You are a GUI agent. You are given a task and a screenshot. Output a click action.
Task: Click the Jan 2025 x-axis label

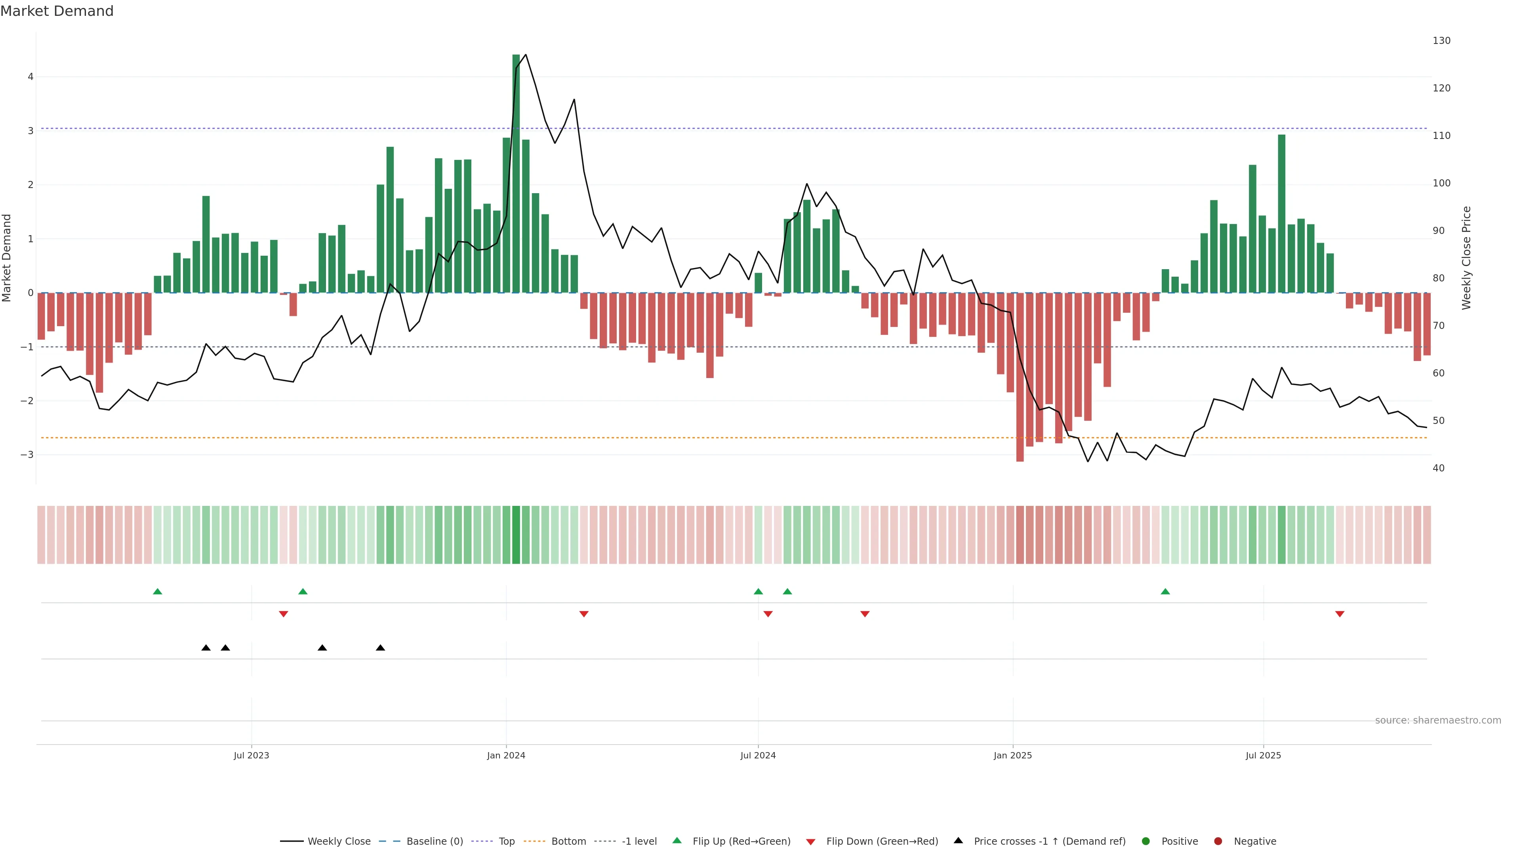1012,755
